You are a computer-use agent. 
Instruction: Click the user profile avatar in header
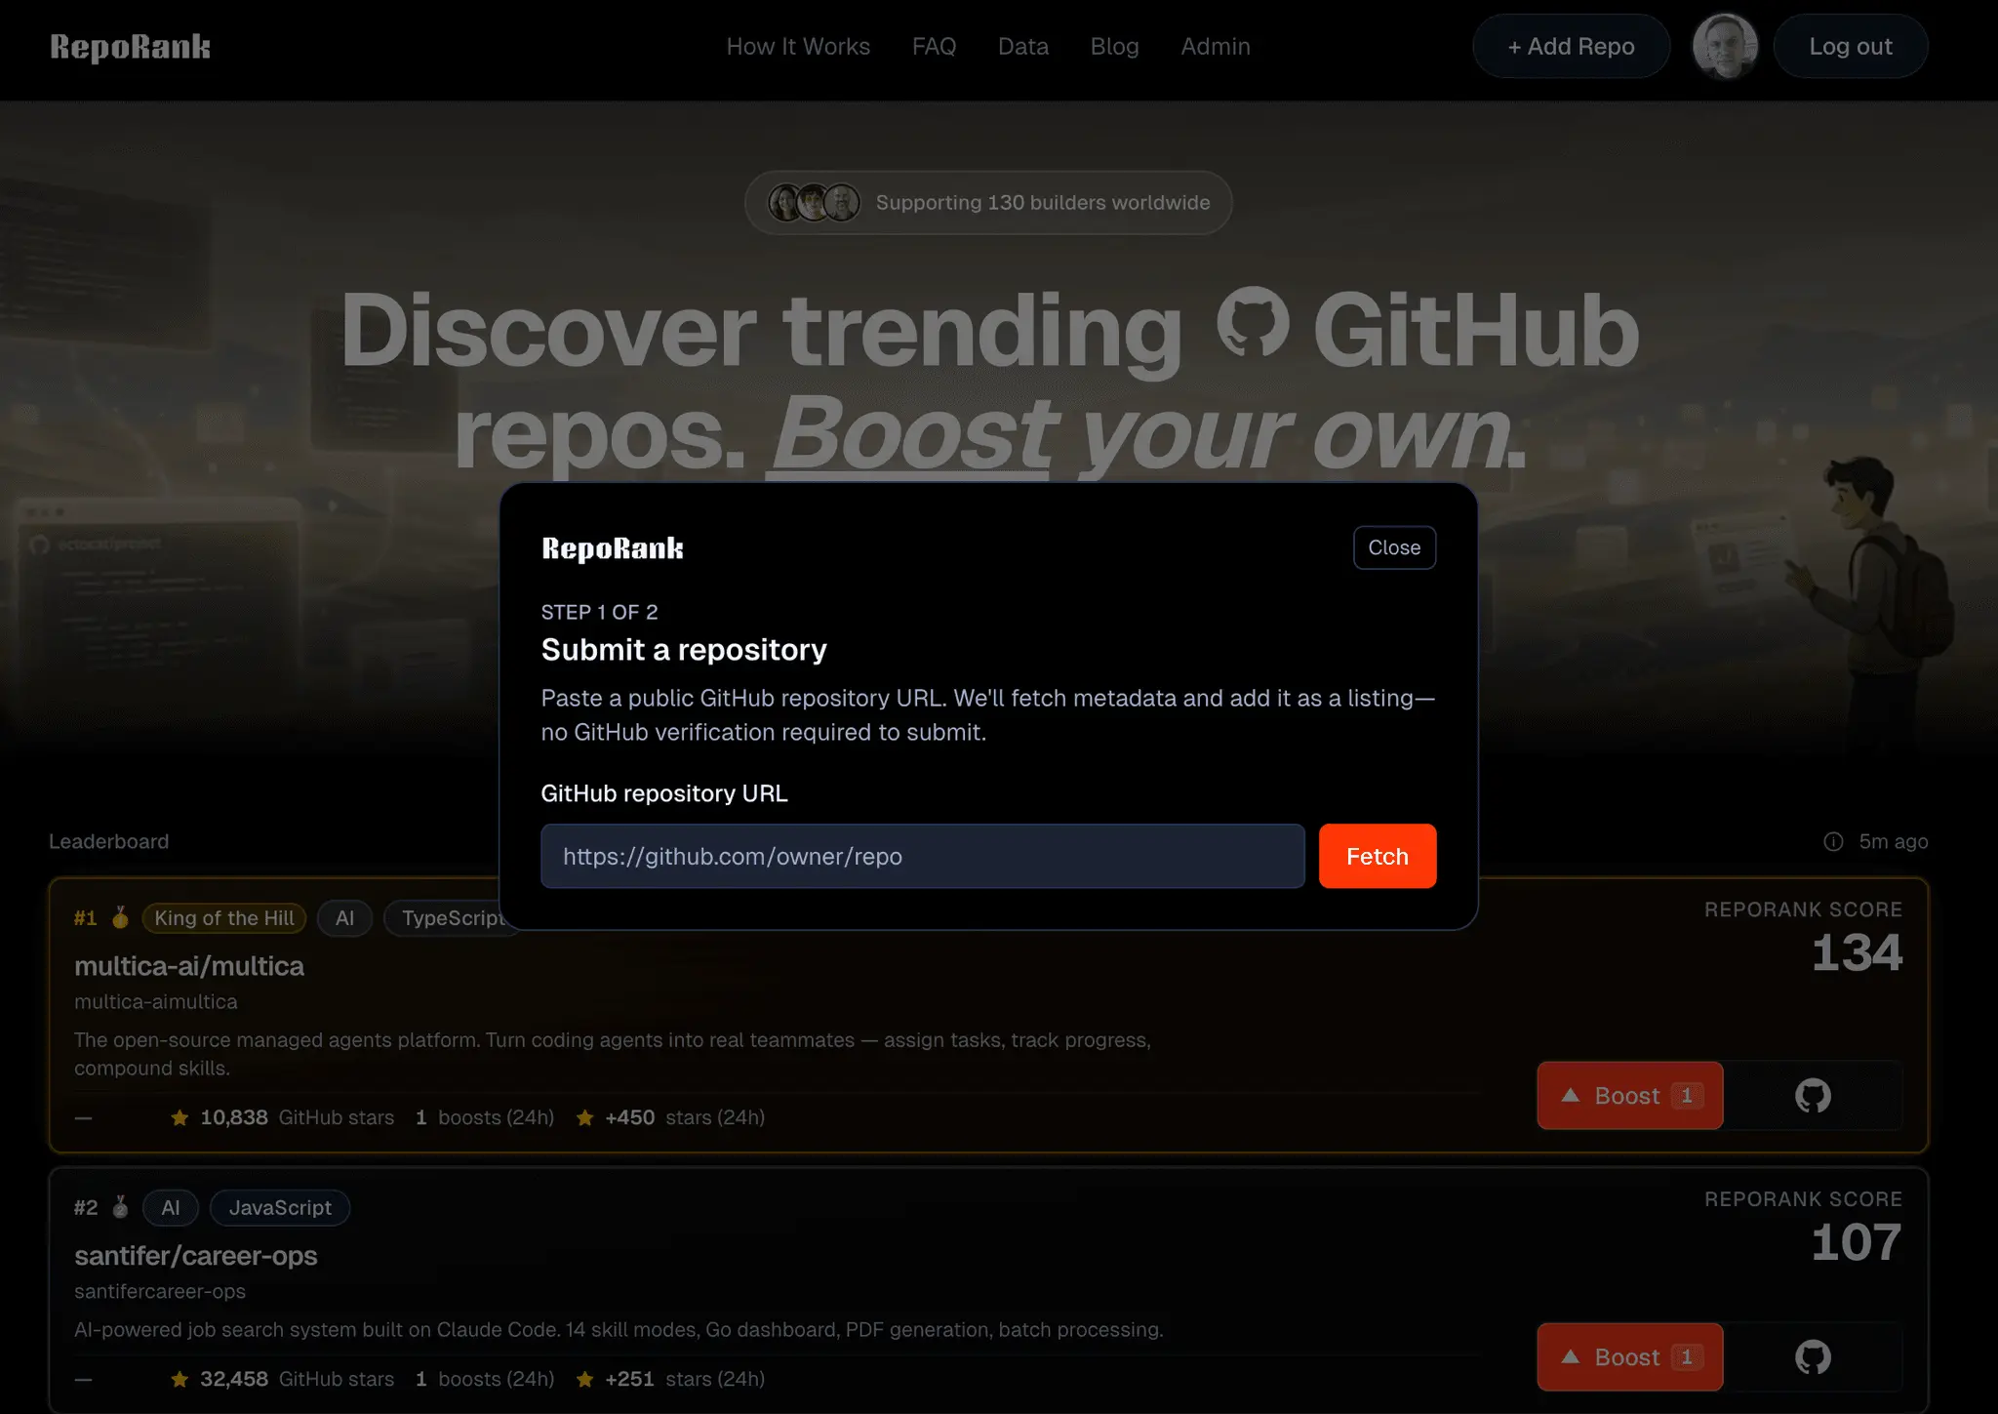(1725, 46)
